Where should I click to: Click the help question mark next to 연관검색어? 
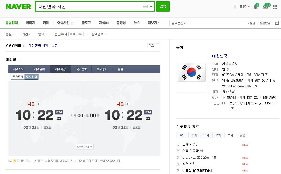tap(24, 46)
